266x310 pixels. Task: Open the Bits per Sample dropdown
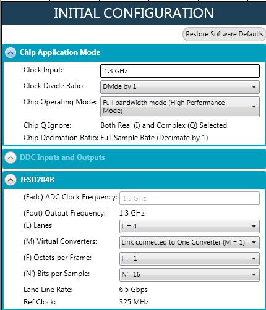(189, 275)
